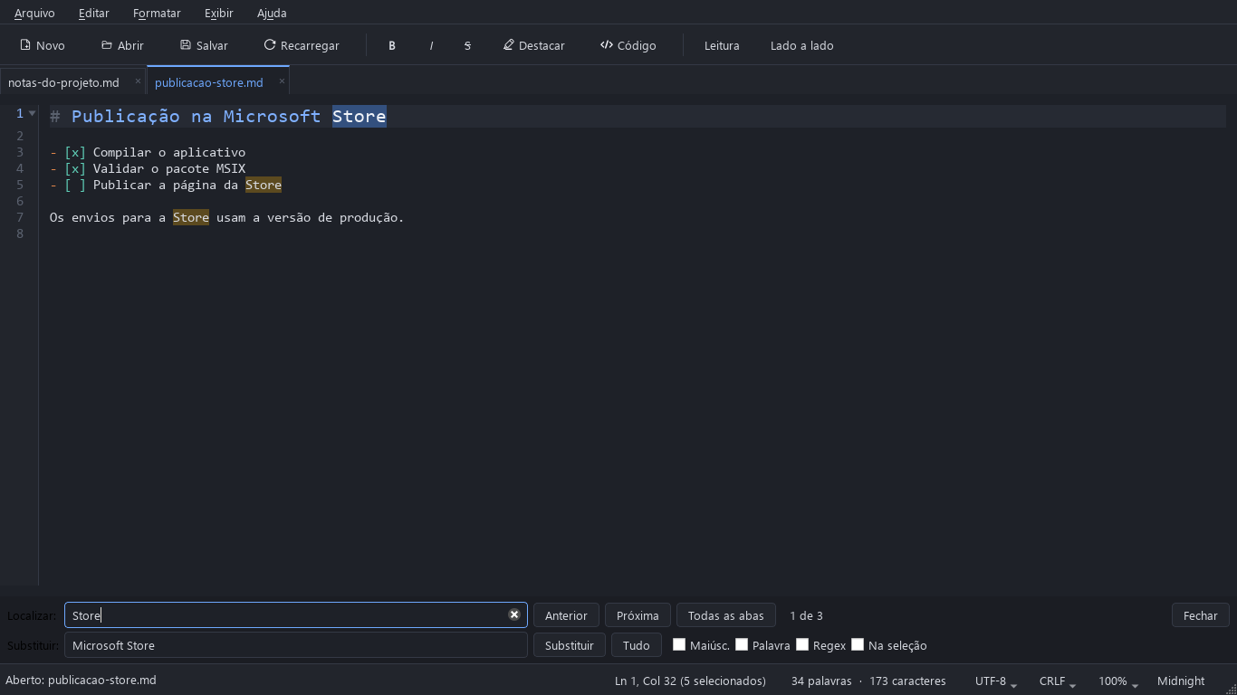Click the Substituir replace button
The image size is (1237, 695).
tap(570, 645)
